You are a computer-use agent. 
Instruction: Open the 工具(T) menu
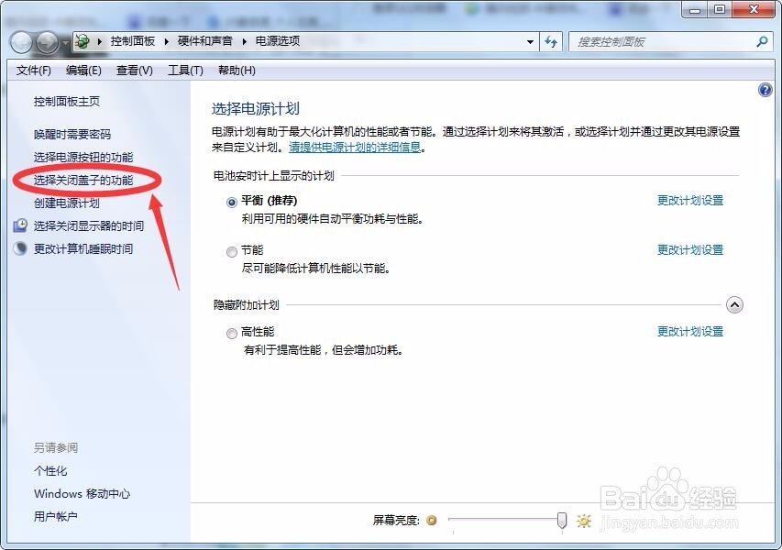(186, 70)
